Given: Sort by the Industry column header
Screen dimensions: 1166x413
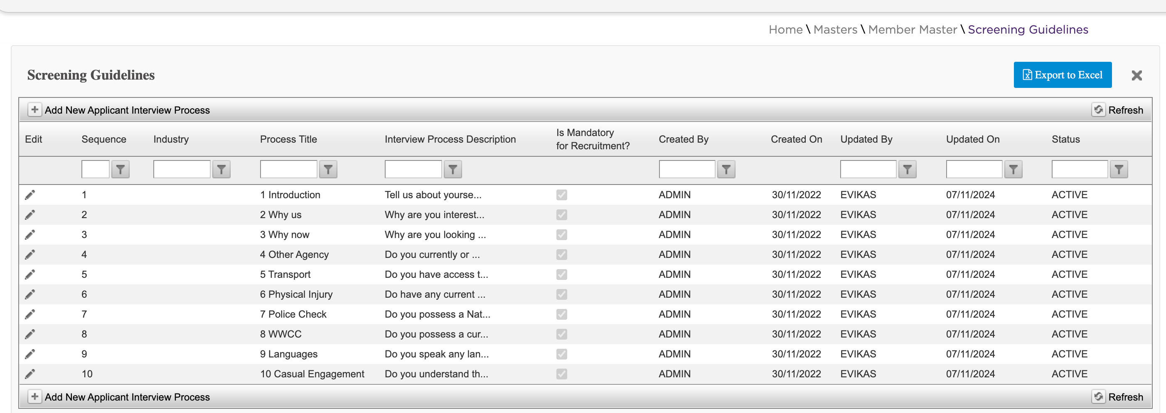Looking at the screenshot, I should [x=171, y=139].
